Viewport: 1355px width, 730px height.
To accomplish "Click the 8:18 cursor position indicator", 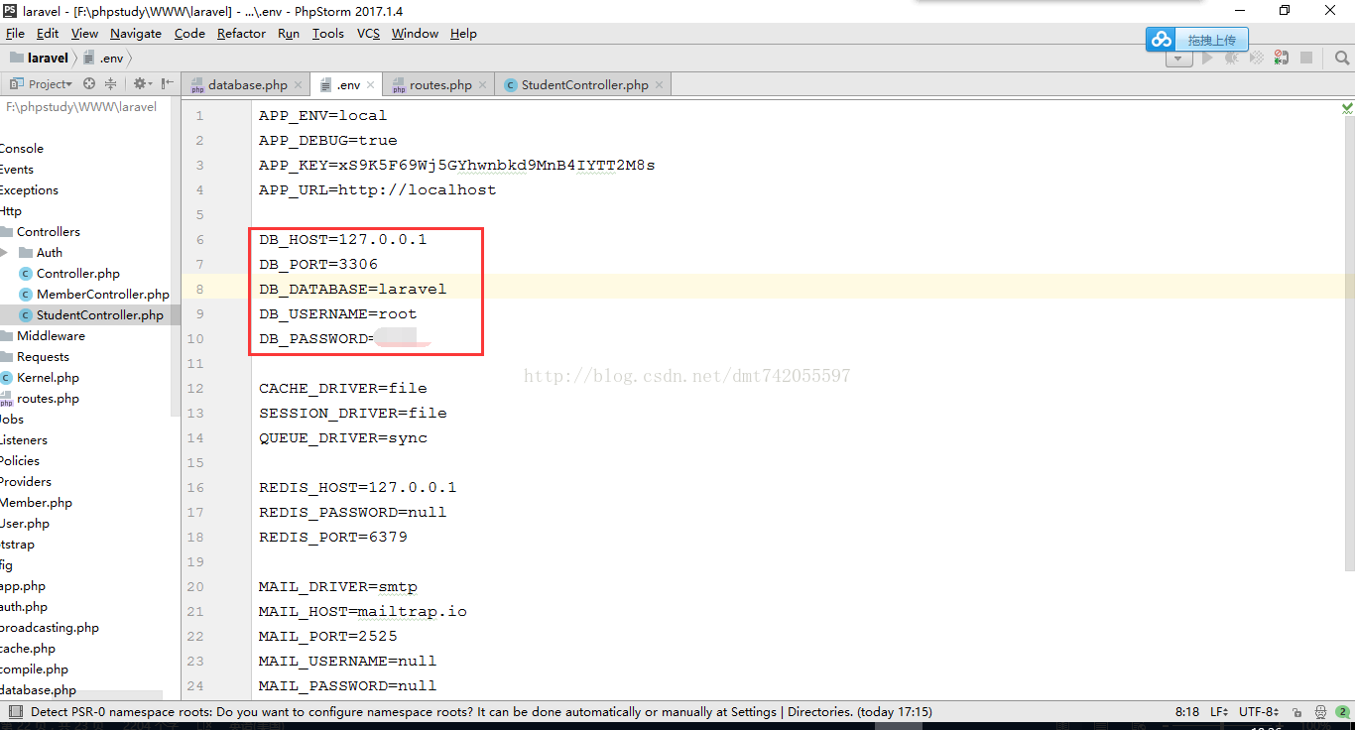I will click(x=1187, y=712).
